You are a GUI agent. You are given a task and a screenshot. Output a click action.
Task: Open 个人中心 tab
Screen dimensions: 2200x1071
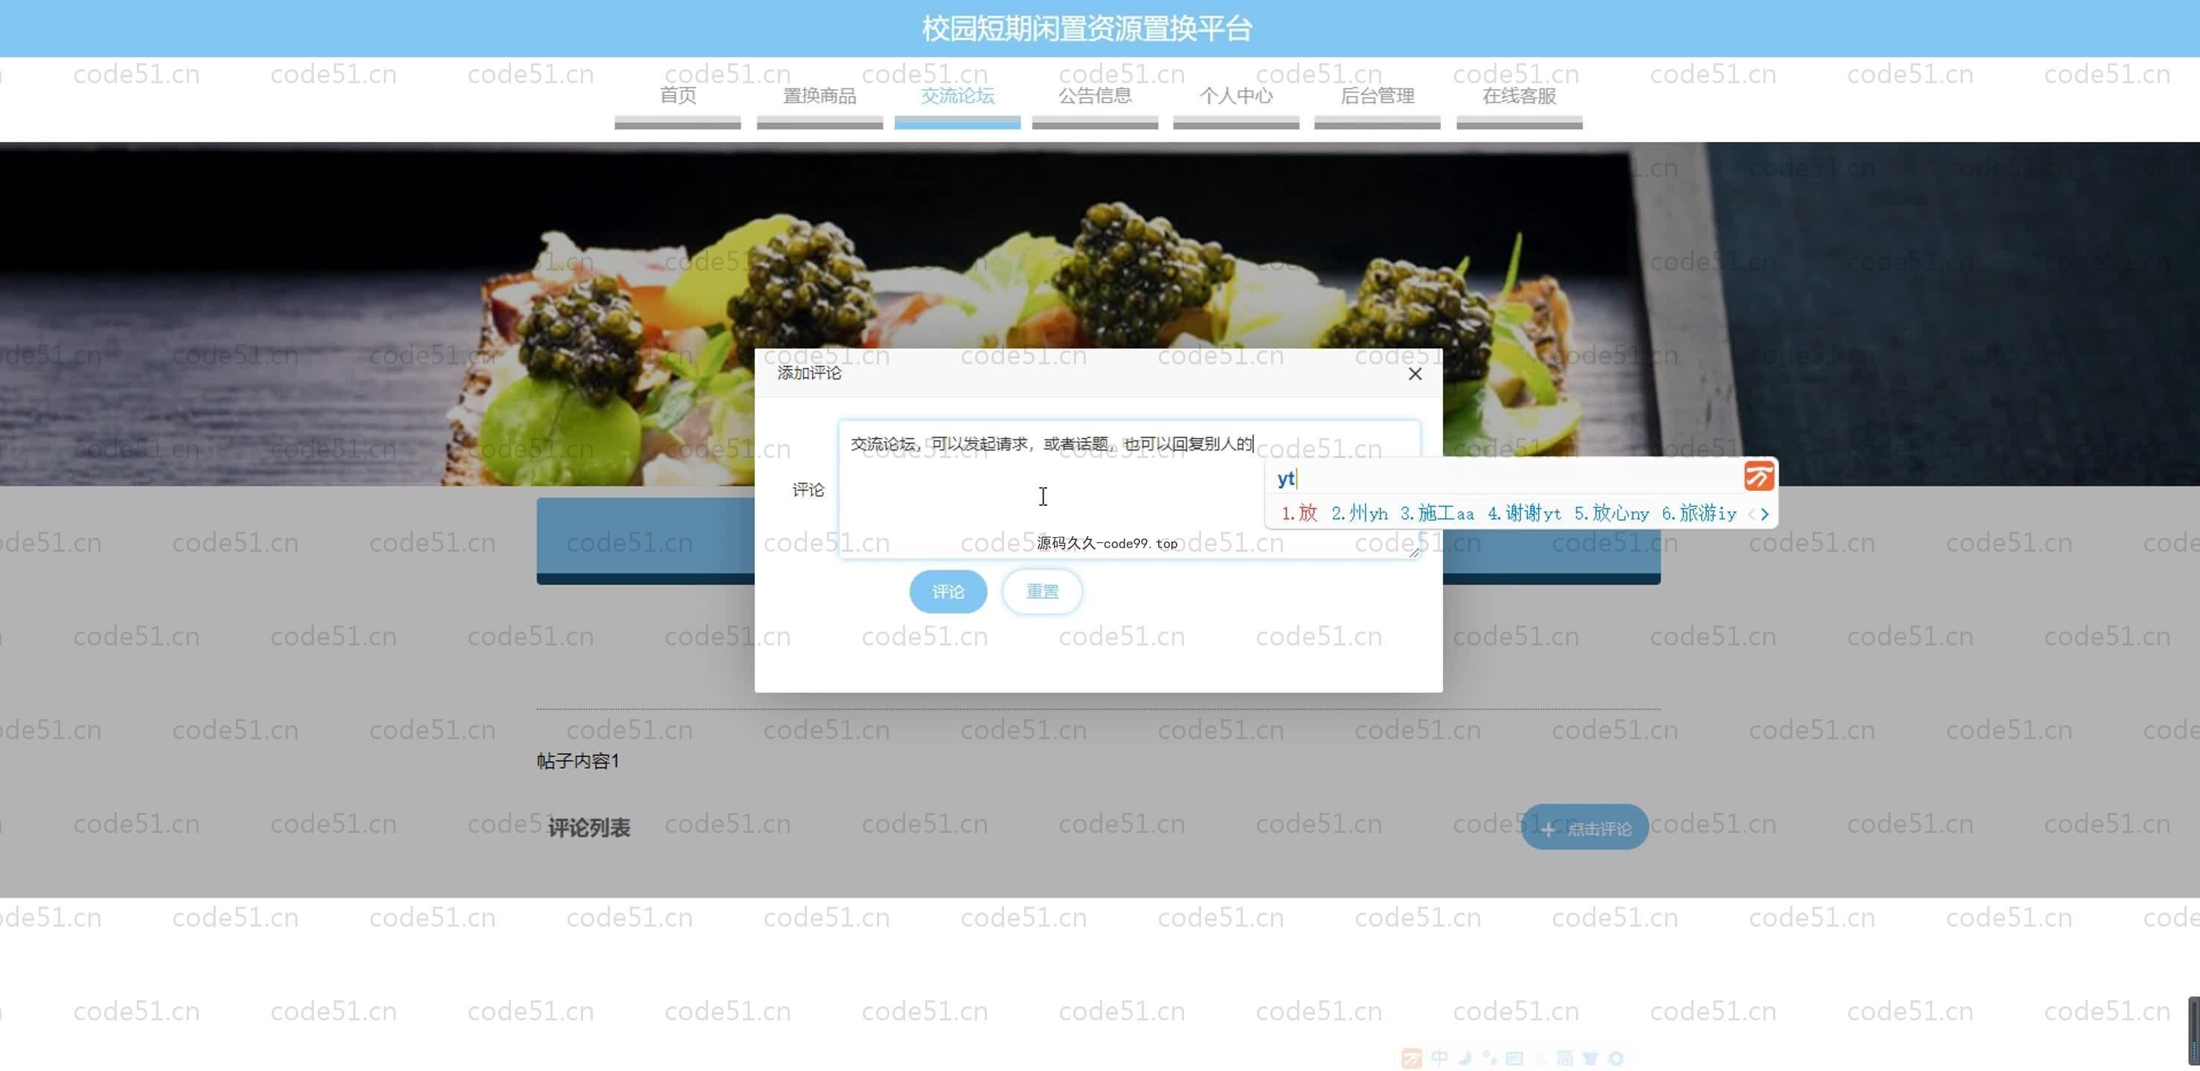point(1236,96)
